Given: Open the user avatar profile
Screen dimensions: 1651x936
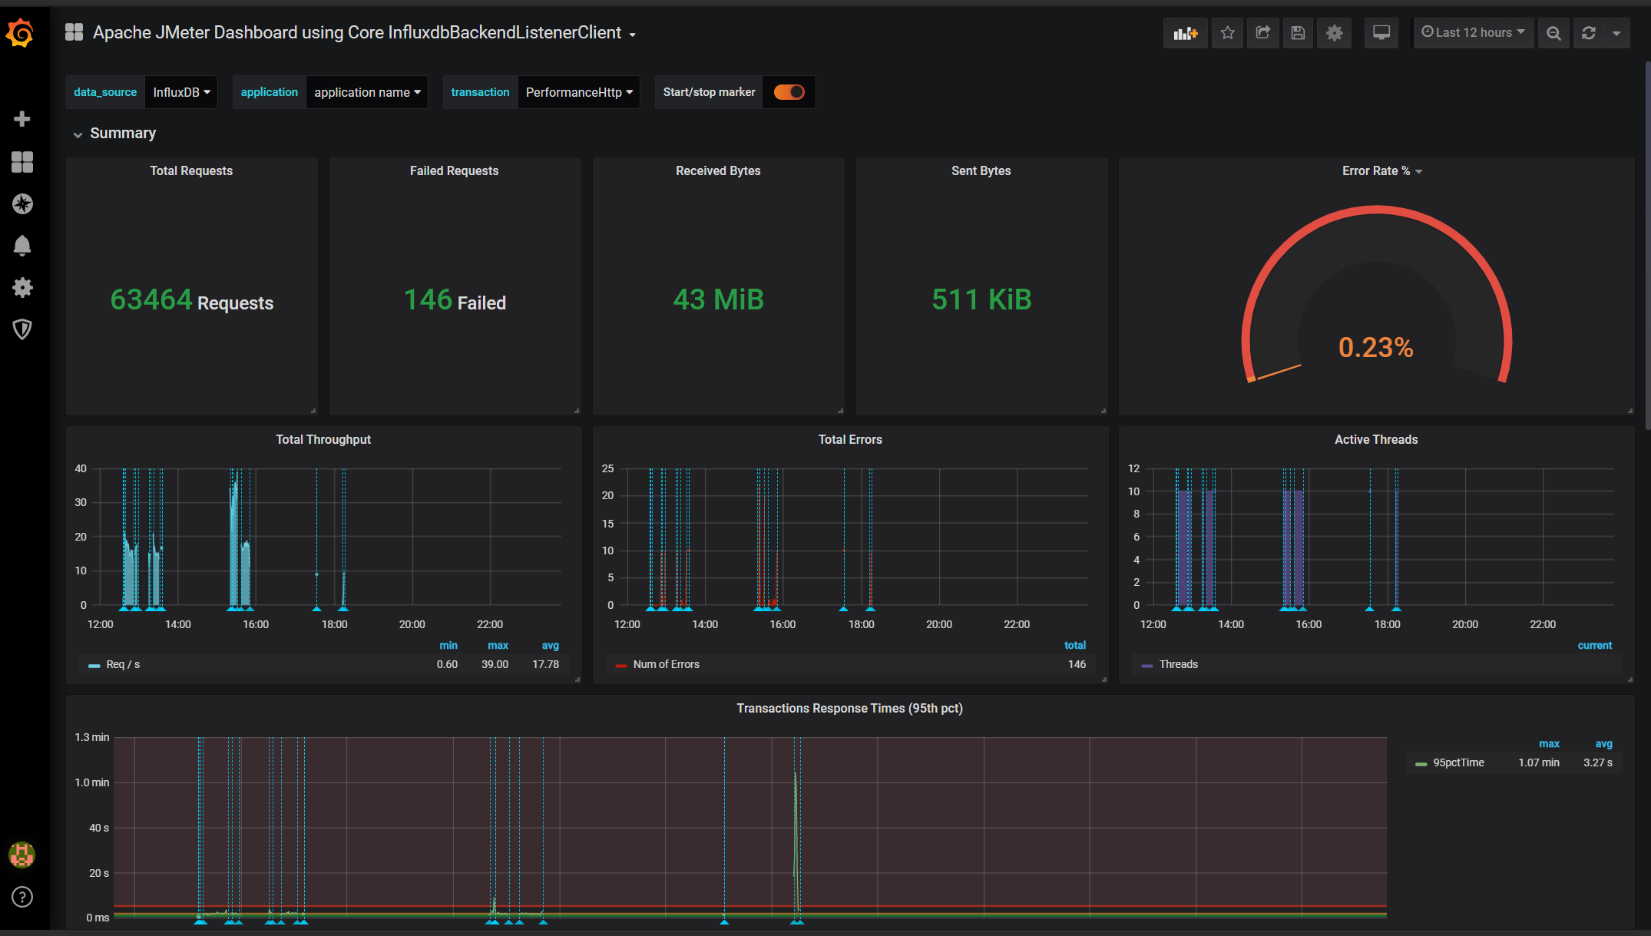Looking at the screenshot, I should point(22,855).
